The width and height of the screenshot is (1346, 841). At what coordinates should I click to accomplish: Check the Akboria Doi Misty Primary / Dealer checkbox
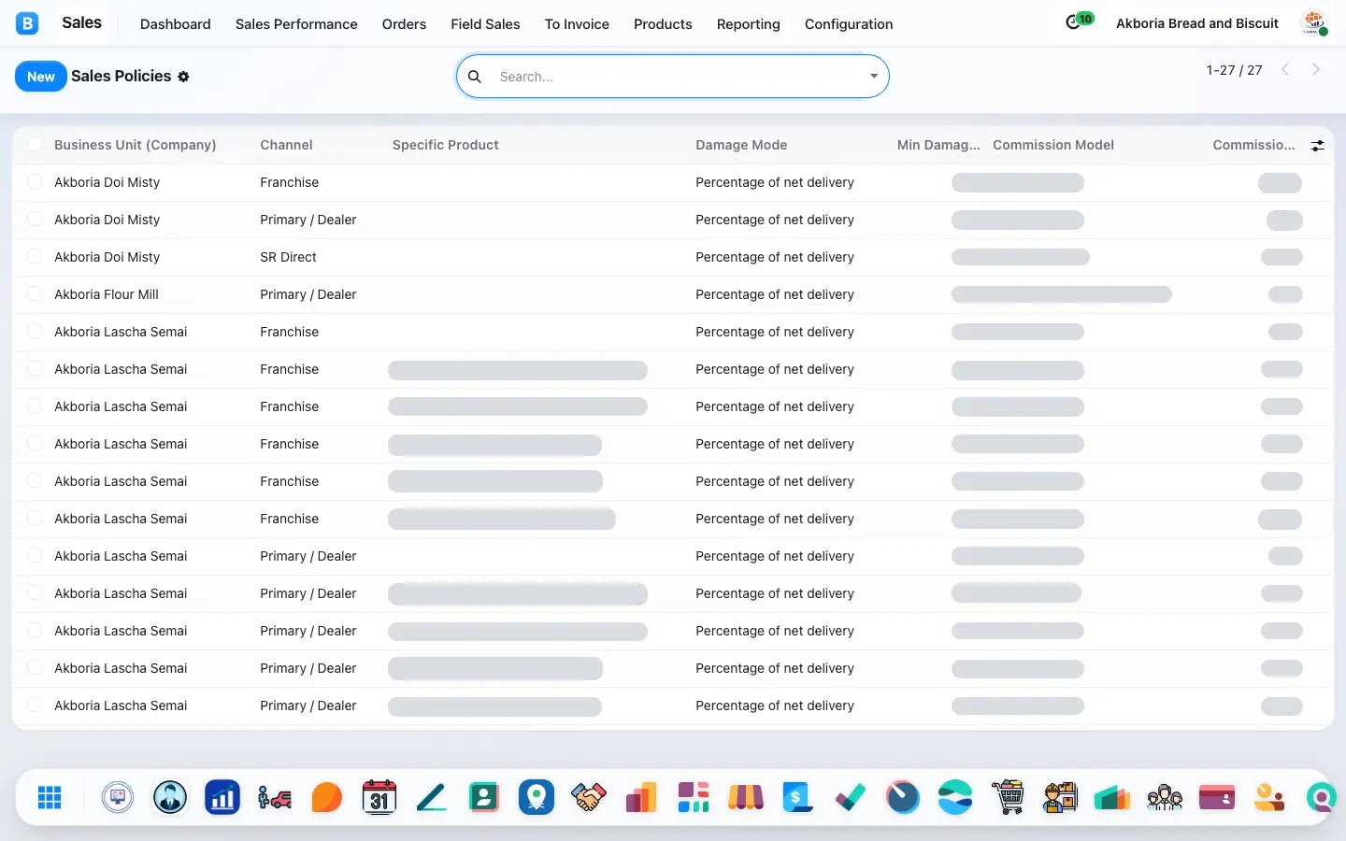click(35, 219)
